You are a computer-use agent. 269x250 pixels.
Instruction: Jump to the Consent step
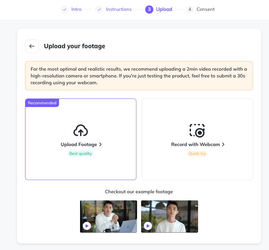point(206,10)
